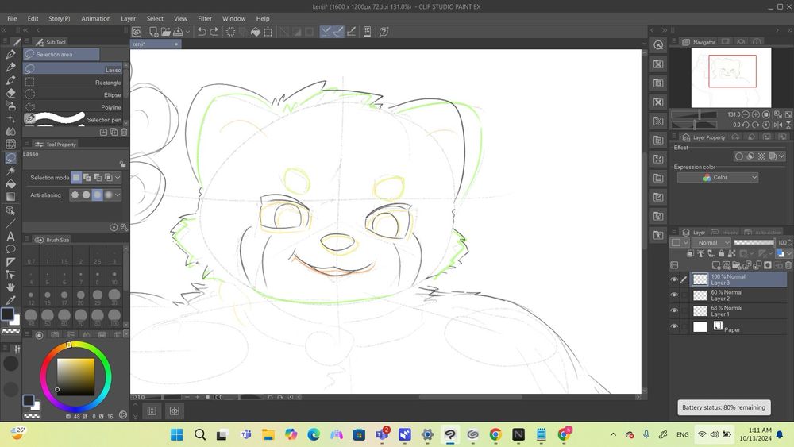Image resolution: width=794 pixels, height=447 pixels.
Task: Select the Fill bucket tool
Action: [11, 183]
